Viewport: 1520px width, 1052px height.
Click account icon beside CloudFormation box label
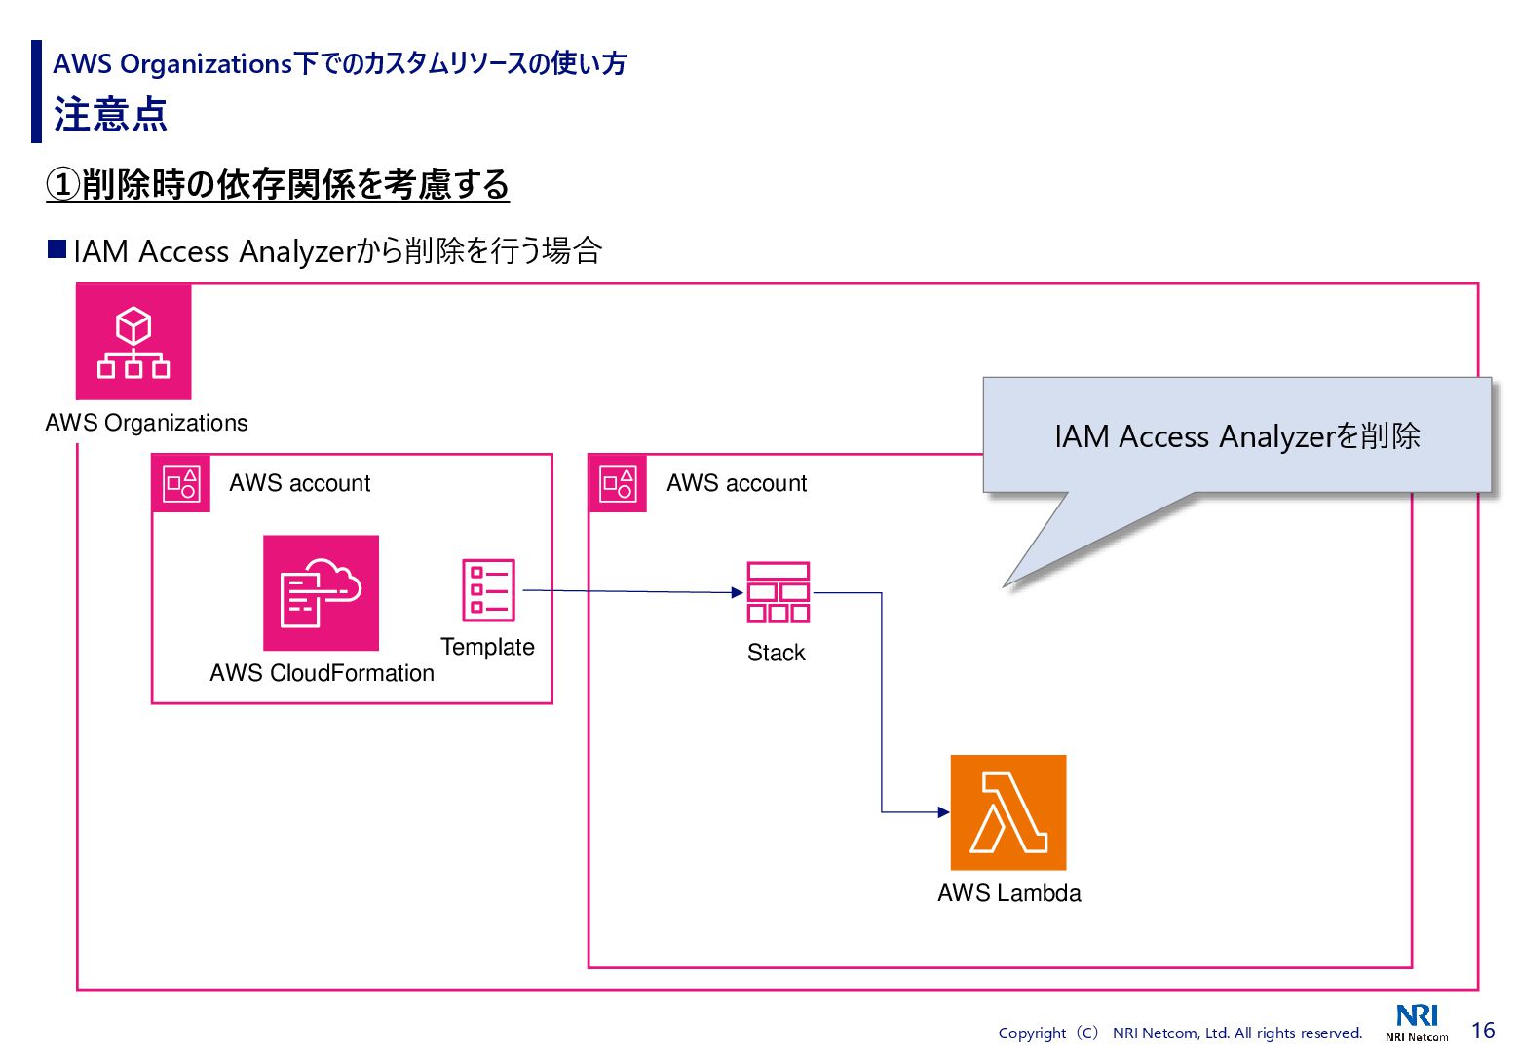[181, 483]
